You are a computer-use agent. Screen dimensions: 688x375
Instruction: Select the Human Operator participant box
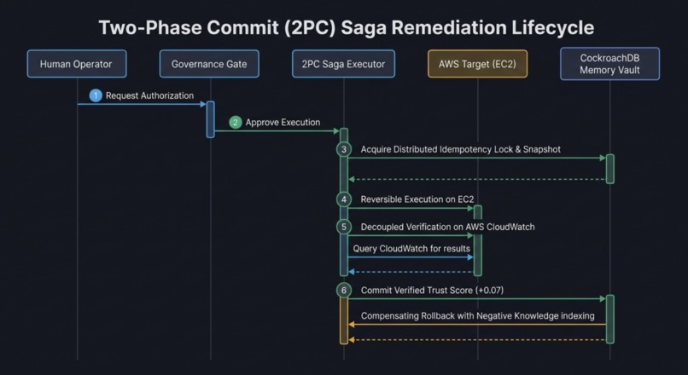(x=77, y=64)
